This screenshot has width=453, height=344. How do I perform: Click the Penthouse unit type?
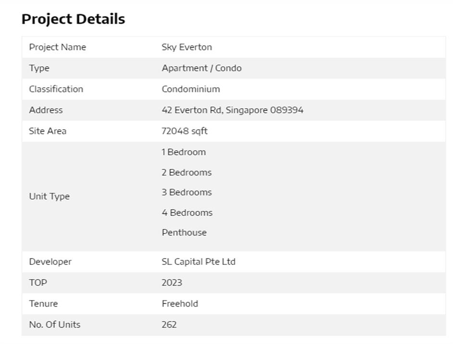pyautogui.click(x=184, y=233)
